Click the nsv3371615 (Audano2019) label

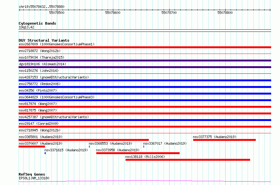click(66, 150)
